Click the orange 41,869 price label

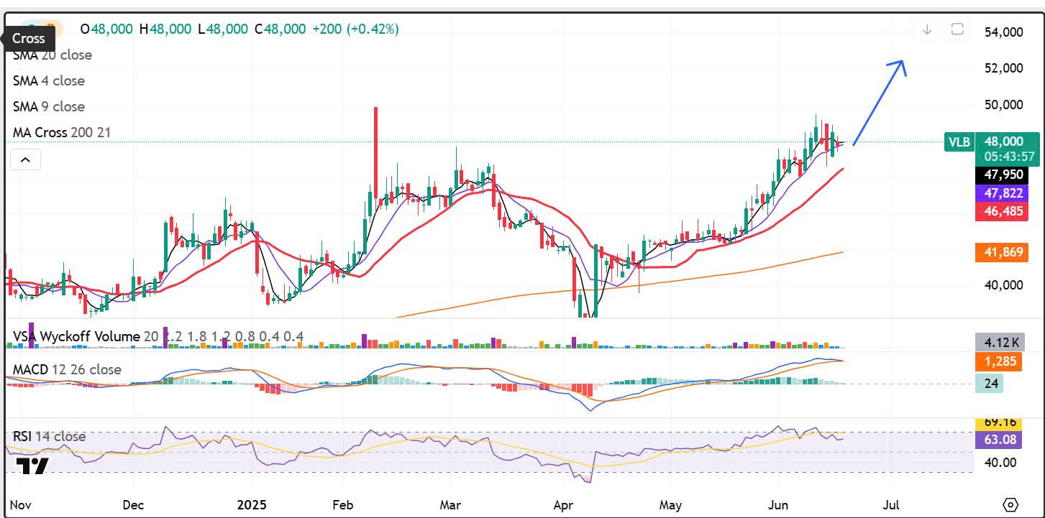pyautogui.click(x=1002, y=252)
